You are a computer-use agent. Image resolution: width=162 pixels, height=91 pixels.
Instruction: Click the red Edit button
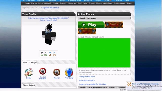(87, 31)
